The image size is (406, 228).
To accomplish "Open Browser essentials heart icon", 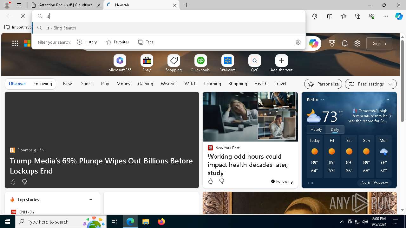I will coord(372,16).
